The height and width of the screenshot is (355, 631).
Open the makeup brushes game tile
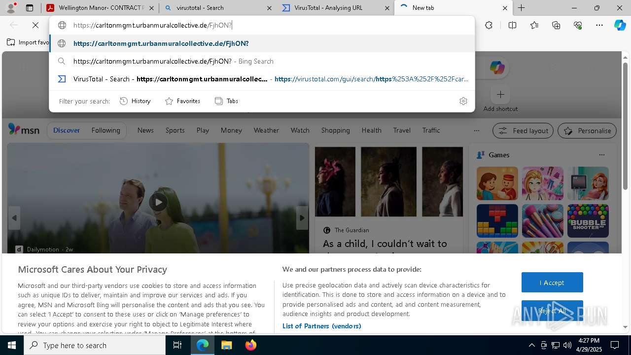[542, 221]
